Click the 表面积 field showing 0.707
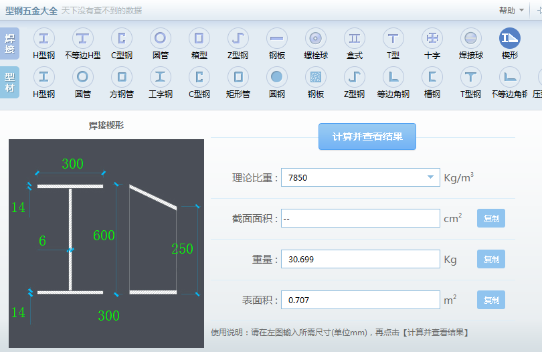 (x=361, y=300)
